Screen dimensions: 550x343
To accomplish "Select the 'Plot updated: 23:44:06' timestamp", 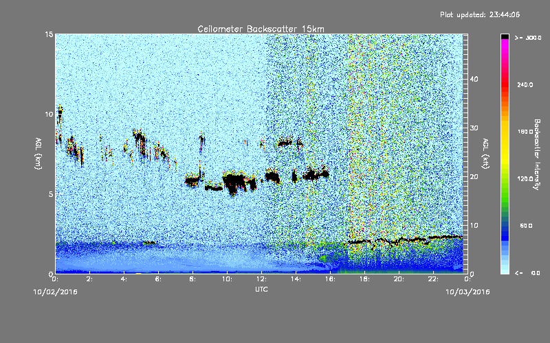I will [x=480, y=14].
